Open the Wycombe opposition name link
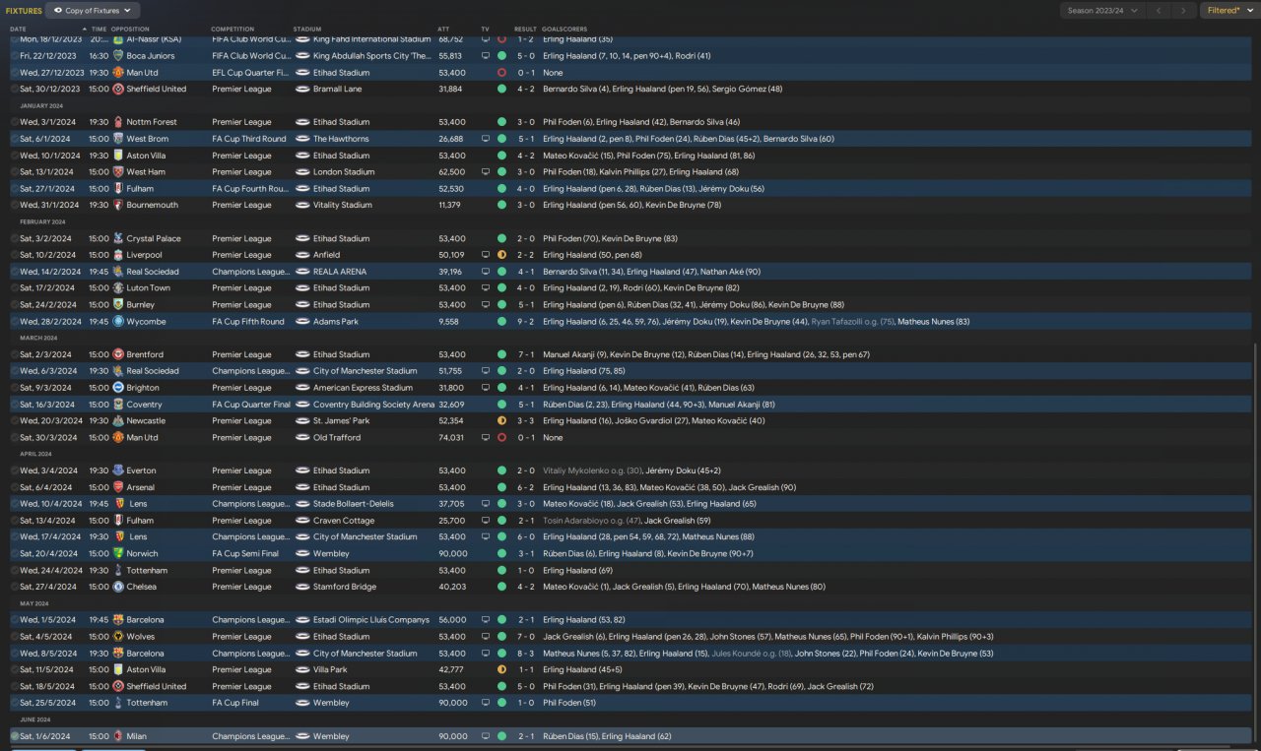This screenshot has width=1261, height=751. (144, 321)
